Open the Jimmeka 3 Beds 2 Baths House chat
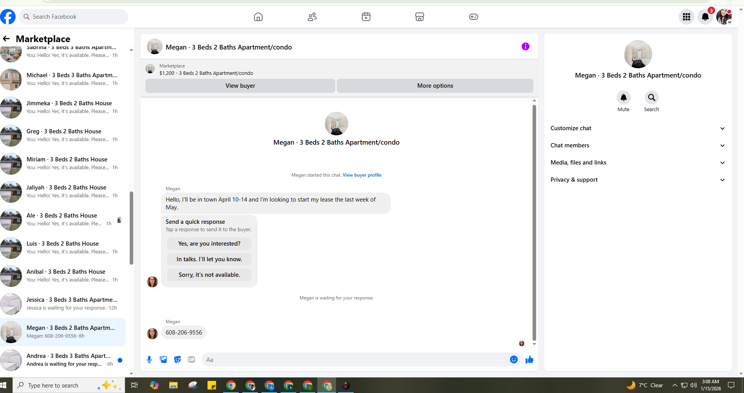The image size is (744, 393). [x=63, y=108]
